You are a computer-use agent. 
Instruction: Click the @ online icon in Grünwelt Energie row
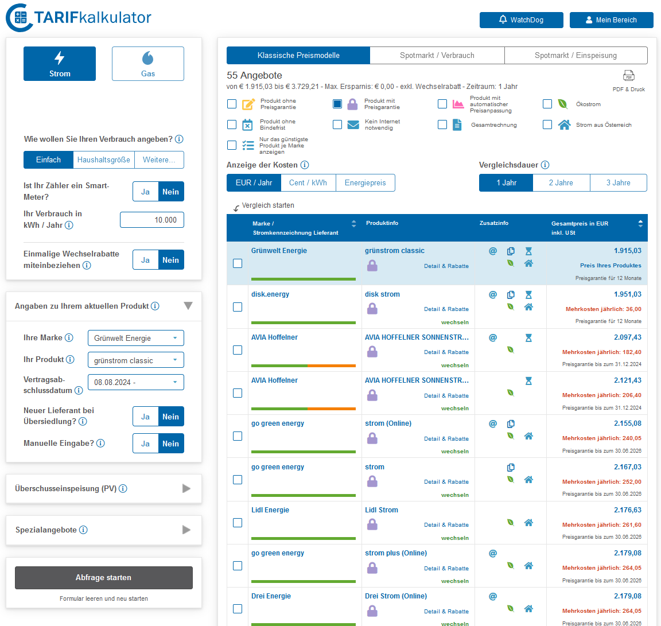pyautogui.click(x=492, y=251)
